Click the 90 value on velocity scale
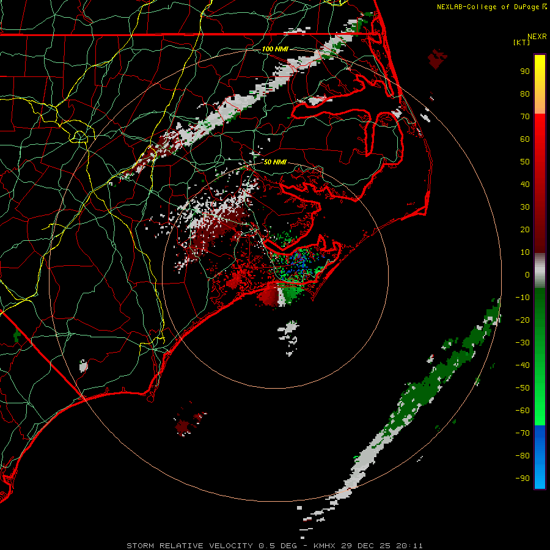The width and height of the screenshot is (550, 550). (x=525, y=71)
